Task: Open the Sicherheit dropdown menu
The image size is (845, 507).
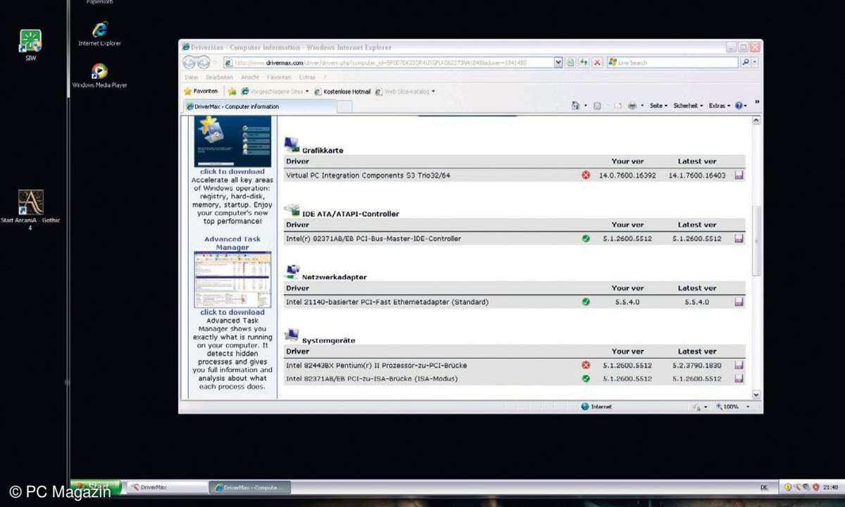Action: [688, 106]
